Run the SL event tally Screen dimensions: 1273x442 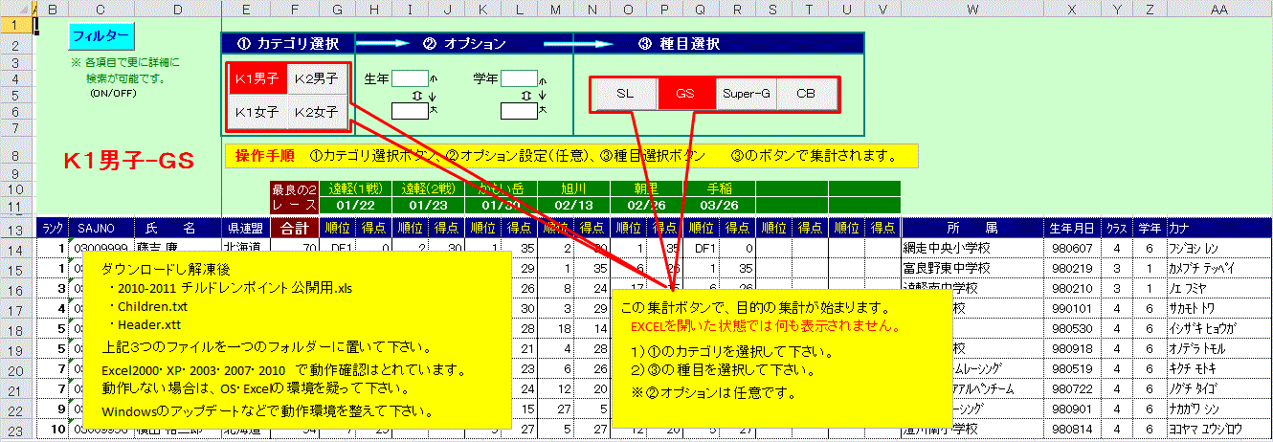(625, 94)
